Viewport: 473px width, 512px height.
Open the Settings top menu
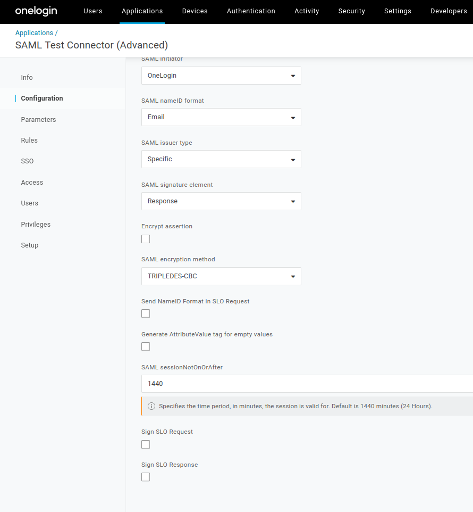tap(398, 11)
